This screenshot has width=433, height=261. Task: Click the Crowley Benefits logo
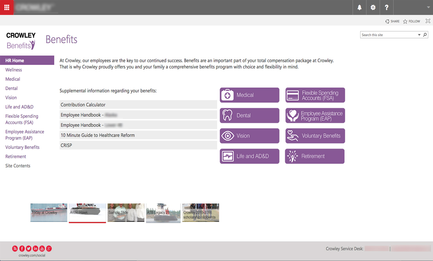(21, 41)
